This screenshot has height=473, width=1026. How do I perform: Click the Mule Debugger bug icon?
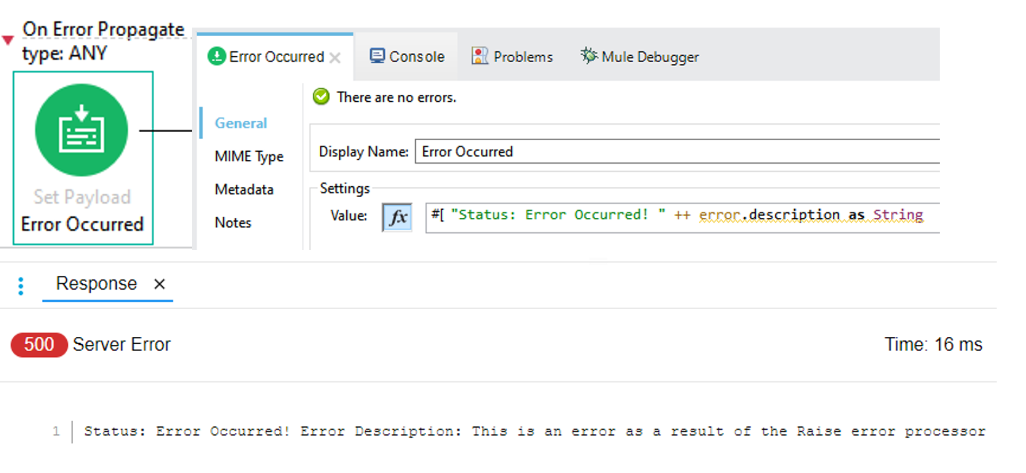[589, 55]
